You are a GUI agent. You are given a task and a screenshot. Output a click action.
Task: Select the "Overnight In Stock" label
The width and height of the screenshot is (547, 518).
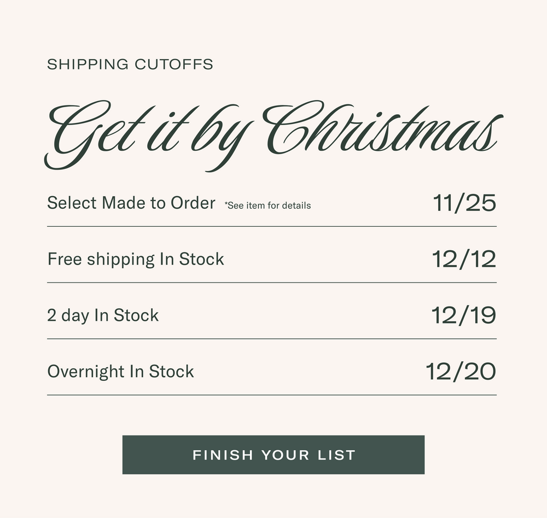[x=120, y=372]
